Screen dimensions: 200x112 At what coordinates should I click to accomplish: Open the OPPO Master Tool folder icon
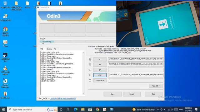click(x=16, y=6)
